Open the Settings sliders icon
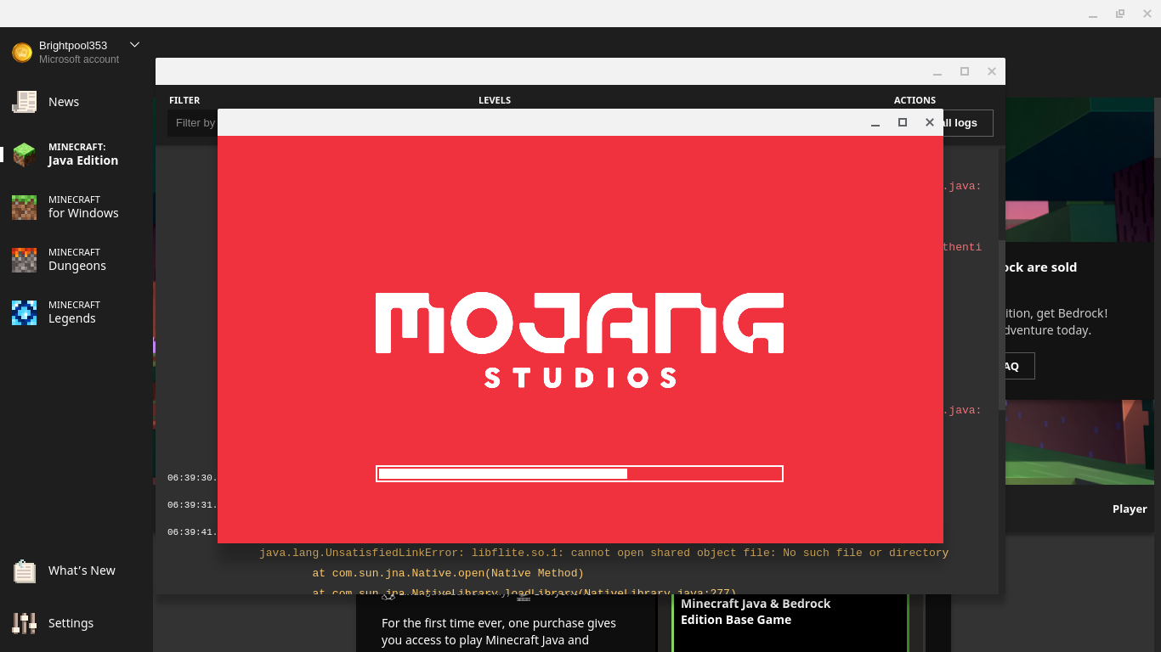The width and height of the screenshot is (1161, 652). coord(24,623)
